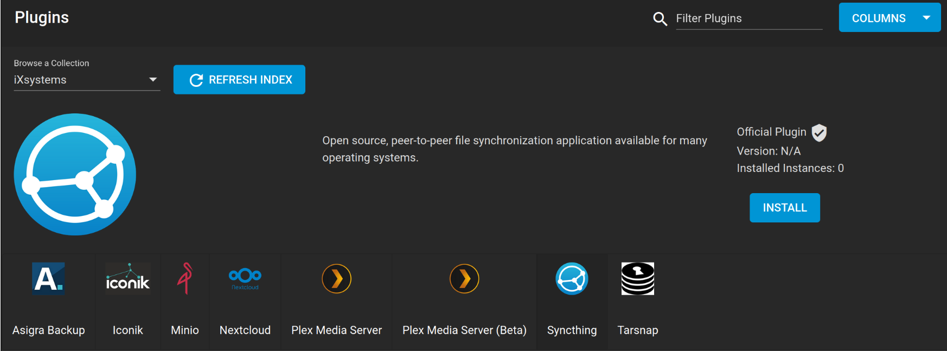
Task: Click the Asigra Backup plugin icon
Action: point(48,278)
